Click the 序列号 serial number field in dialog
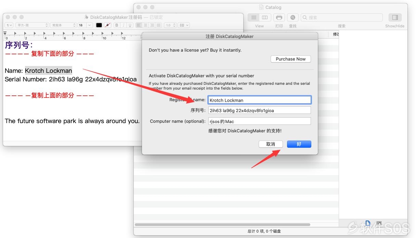 [x=259, y=110]
